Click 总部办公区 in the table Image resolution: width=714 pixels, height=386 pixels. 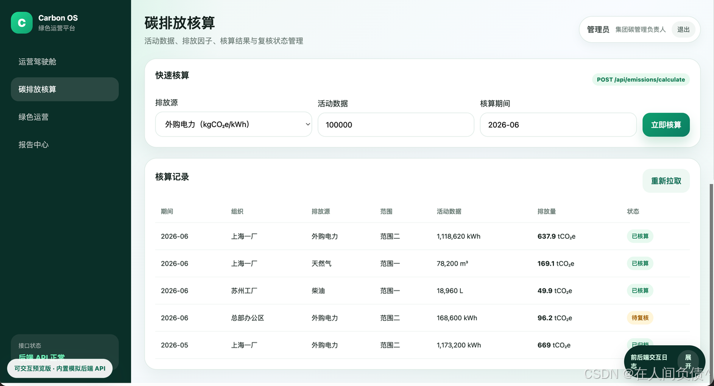[x=248, y=318]
